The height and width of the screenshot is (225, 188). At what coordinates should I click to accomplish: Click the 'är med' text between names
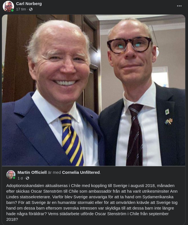tap(54, 172)
